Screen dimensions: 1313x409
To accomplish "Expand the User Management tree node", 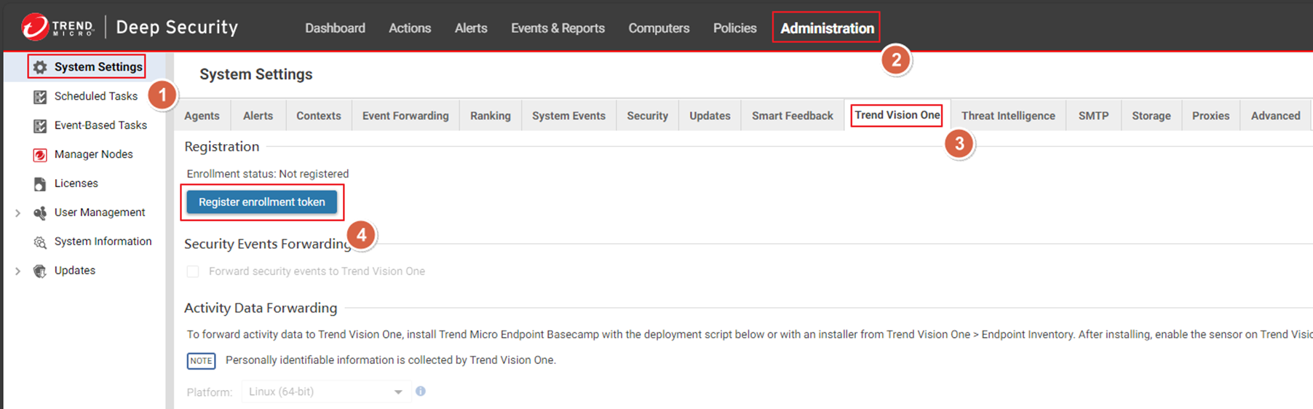I will point(17,213).
